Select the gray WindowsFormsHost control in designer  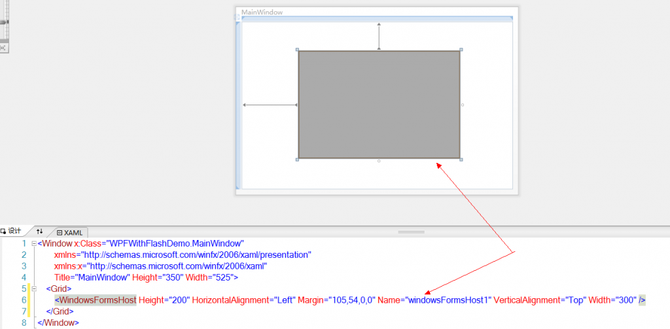coord(379,105)
